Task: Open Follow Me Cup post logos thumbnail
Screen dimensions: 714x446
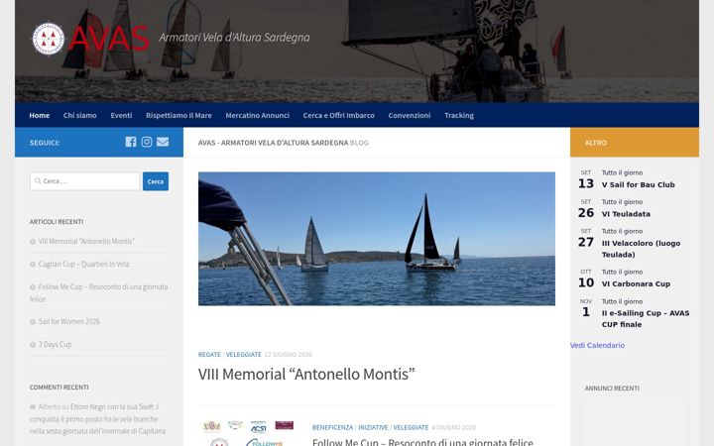Action: (248, 433)
